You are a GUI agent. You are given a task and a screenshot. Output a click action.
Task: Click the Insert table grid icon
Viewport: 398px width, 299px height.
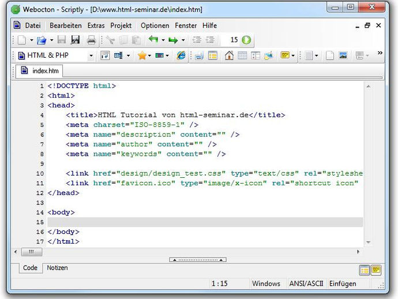242,55
